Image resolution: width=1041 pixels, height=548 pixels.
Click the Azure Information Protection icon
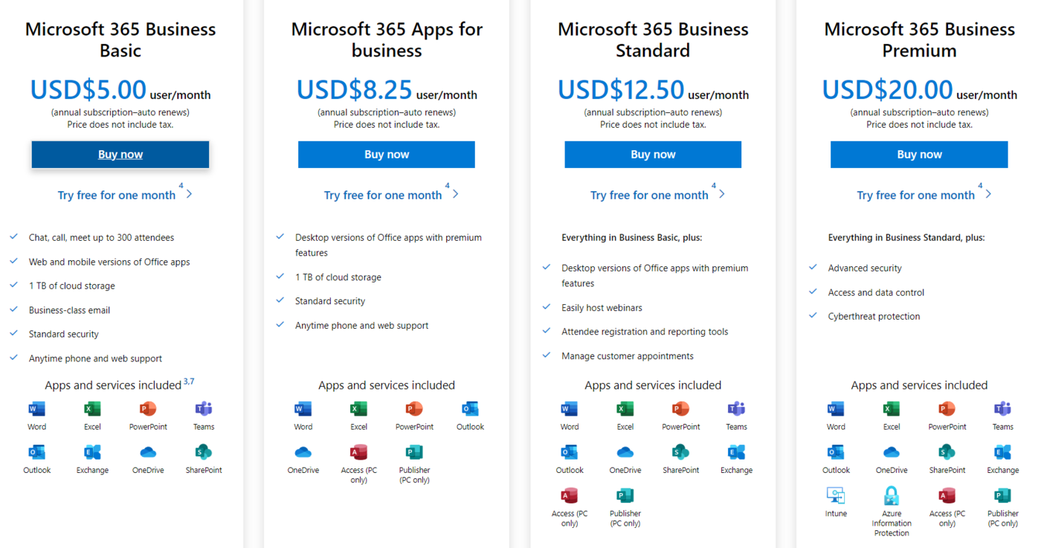click(x=891, y=495)
